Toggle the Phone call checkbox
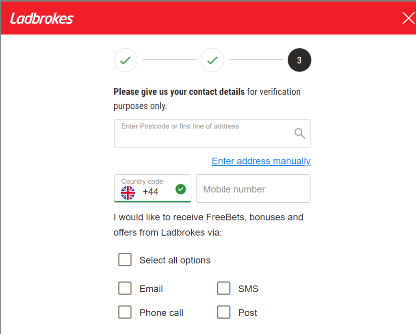The image size is (416, 334). pyautogui.click(x=125, y=312)
